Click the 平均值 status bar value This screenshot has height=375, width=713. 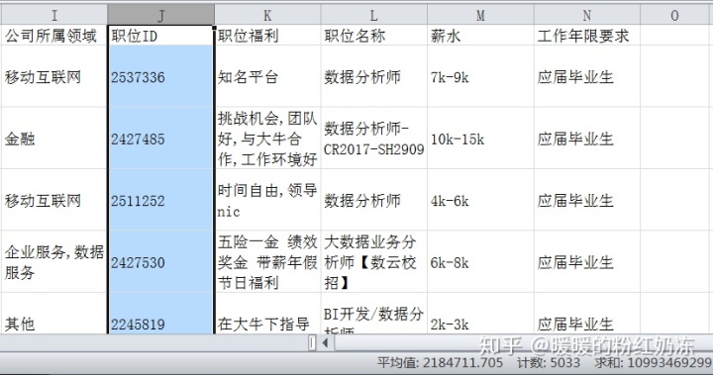[440, 363]
